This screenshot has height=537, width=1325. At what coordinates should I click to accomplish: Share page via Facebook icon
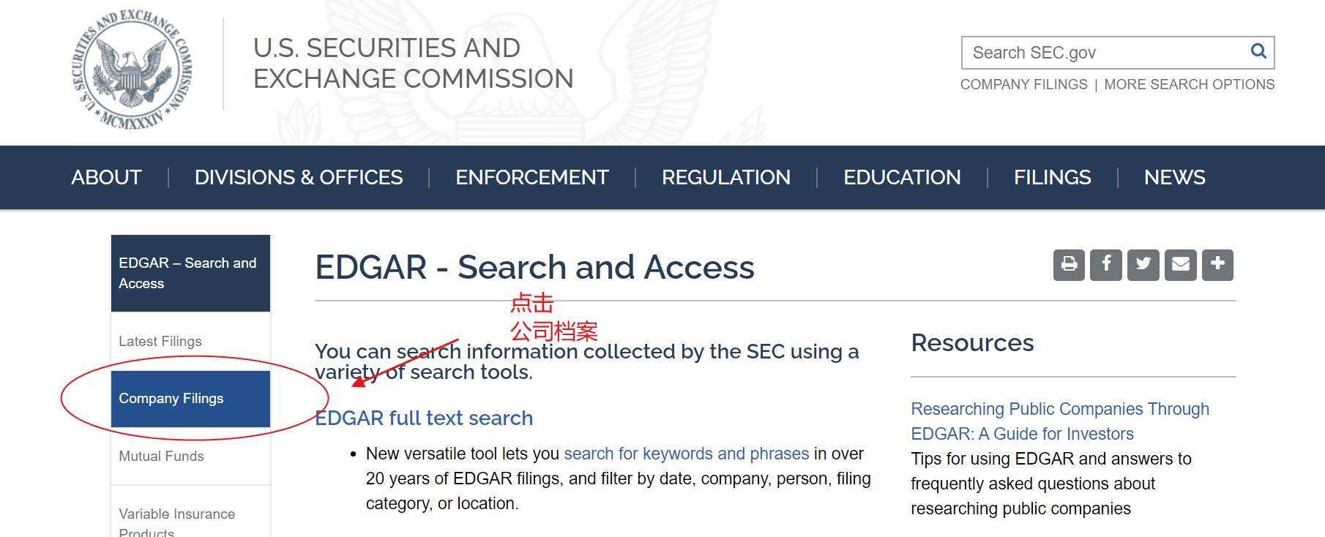pos(1106,264)
